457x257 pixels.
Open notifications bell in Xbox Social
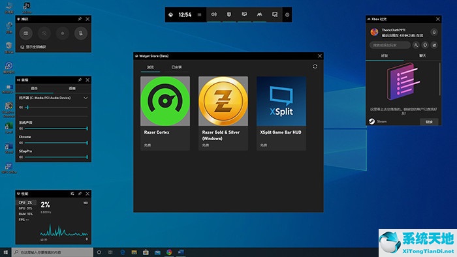point(434,32)
